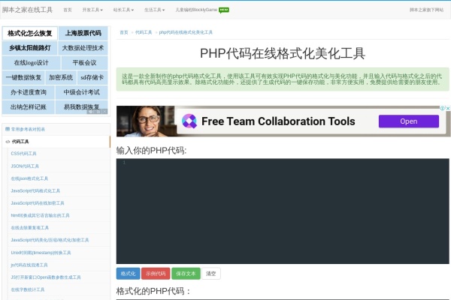Expand the 站长工具 dropdown in navbar
The height and width of the screenshot is (300, 451).
[x=123, y=10]
